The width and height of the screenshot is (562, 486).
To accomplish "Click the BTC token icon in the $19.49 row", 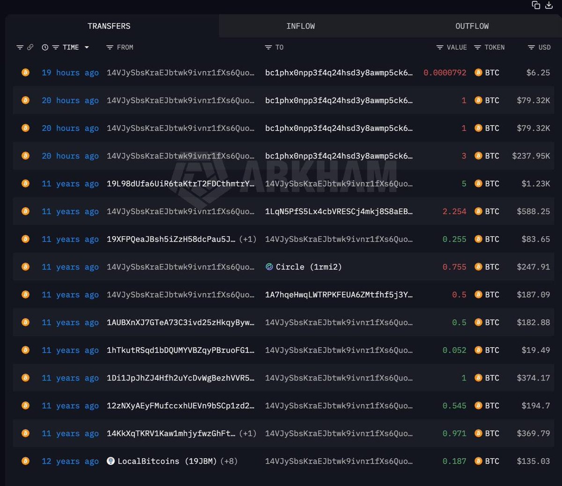I will coord(478,350).
